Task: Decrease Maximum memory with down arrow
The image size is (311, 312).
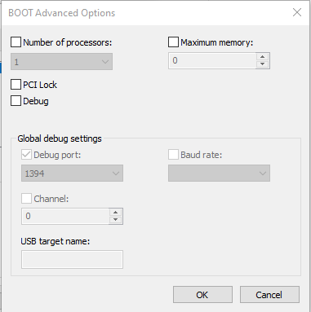Action: click(x=263, y=64)
